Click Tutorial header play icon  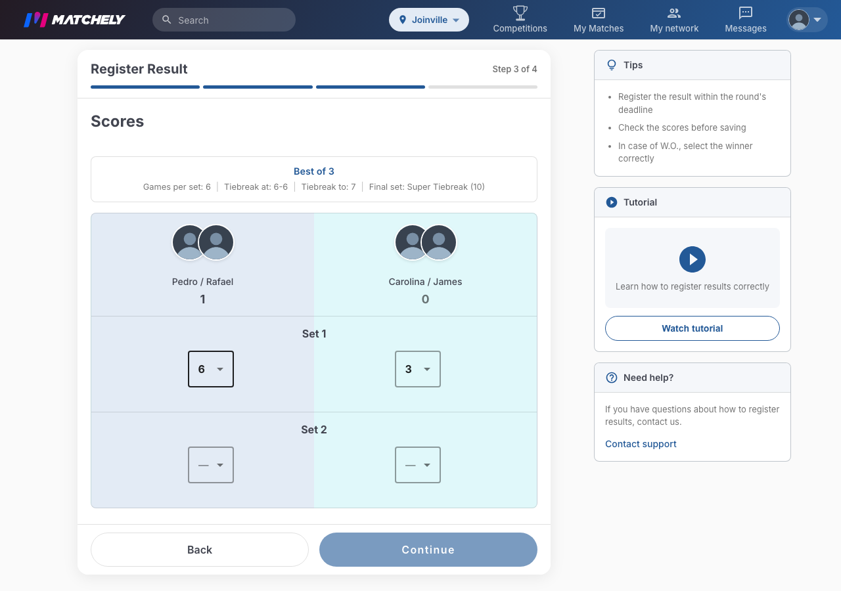612,202
